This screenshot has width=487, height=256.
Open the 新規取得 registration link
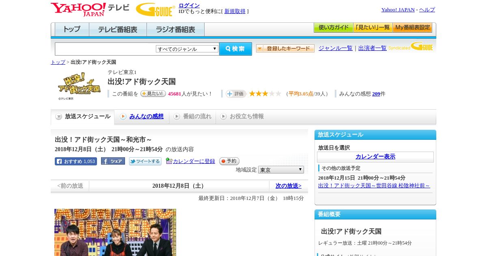pyautogui.click(x=235, y=11)
